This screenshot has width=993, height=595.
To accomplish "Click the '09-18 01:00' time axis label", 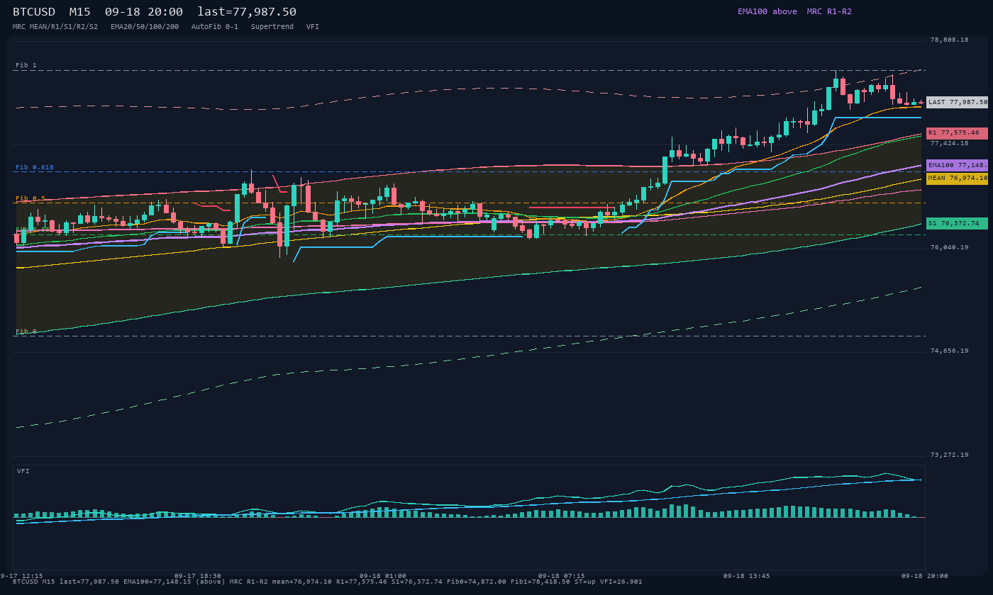I will coord(383,576).
